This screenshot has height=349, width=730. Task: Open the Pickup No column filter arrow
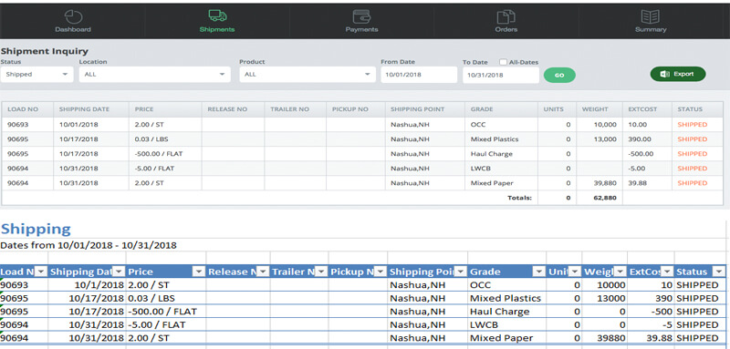pos(380,272)
